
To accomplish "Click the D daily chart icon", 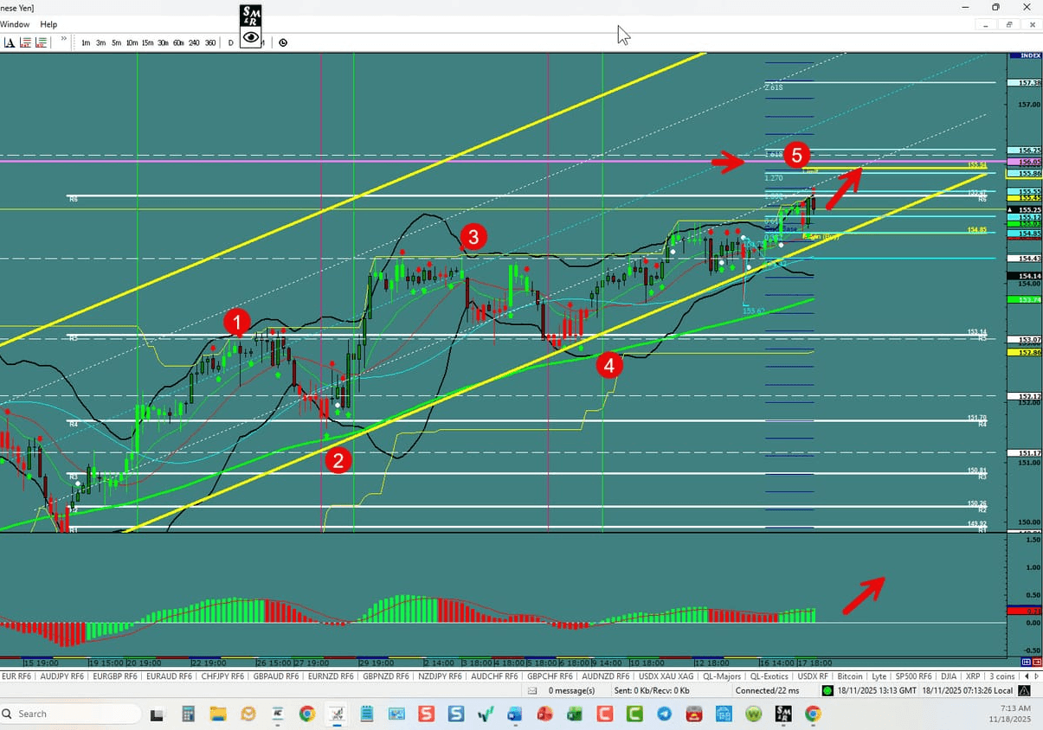I will coord(230,42).
